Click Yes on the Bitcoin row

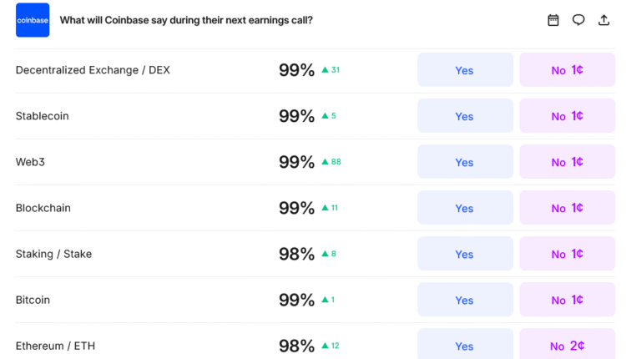coord(464,300)
